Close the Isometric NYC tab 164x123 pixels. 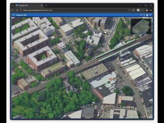pos(42,5)
